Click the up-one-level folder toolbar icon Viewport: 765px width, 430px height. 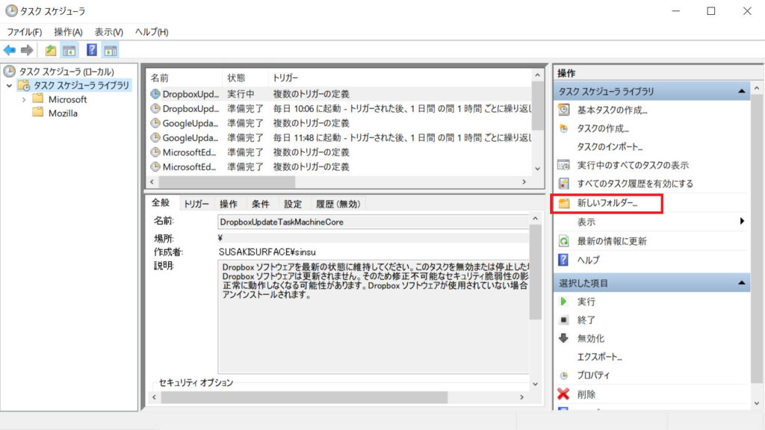click(50, 50)
